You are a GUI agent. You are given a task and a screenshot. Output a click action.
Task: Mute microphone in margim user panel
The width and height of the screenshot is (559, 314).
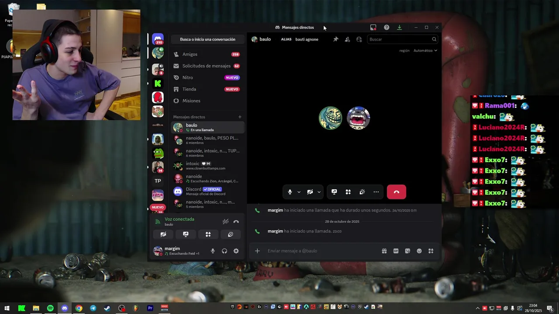coord(213,251)
